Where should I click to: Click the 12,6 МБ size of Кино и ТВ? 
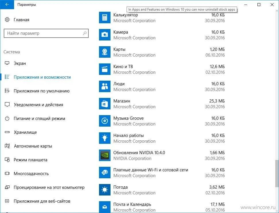click(x=217, y=67)
